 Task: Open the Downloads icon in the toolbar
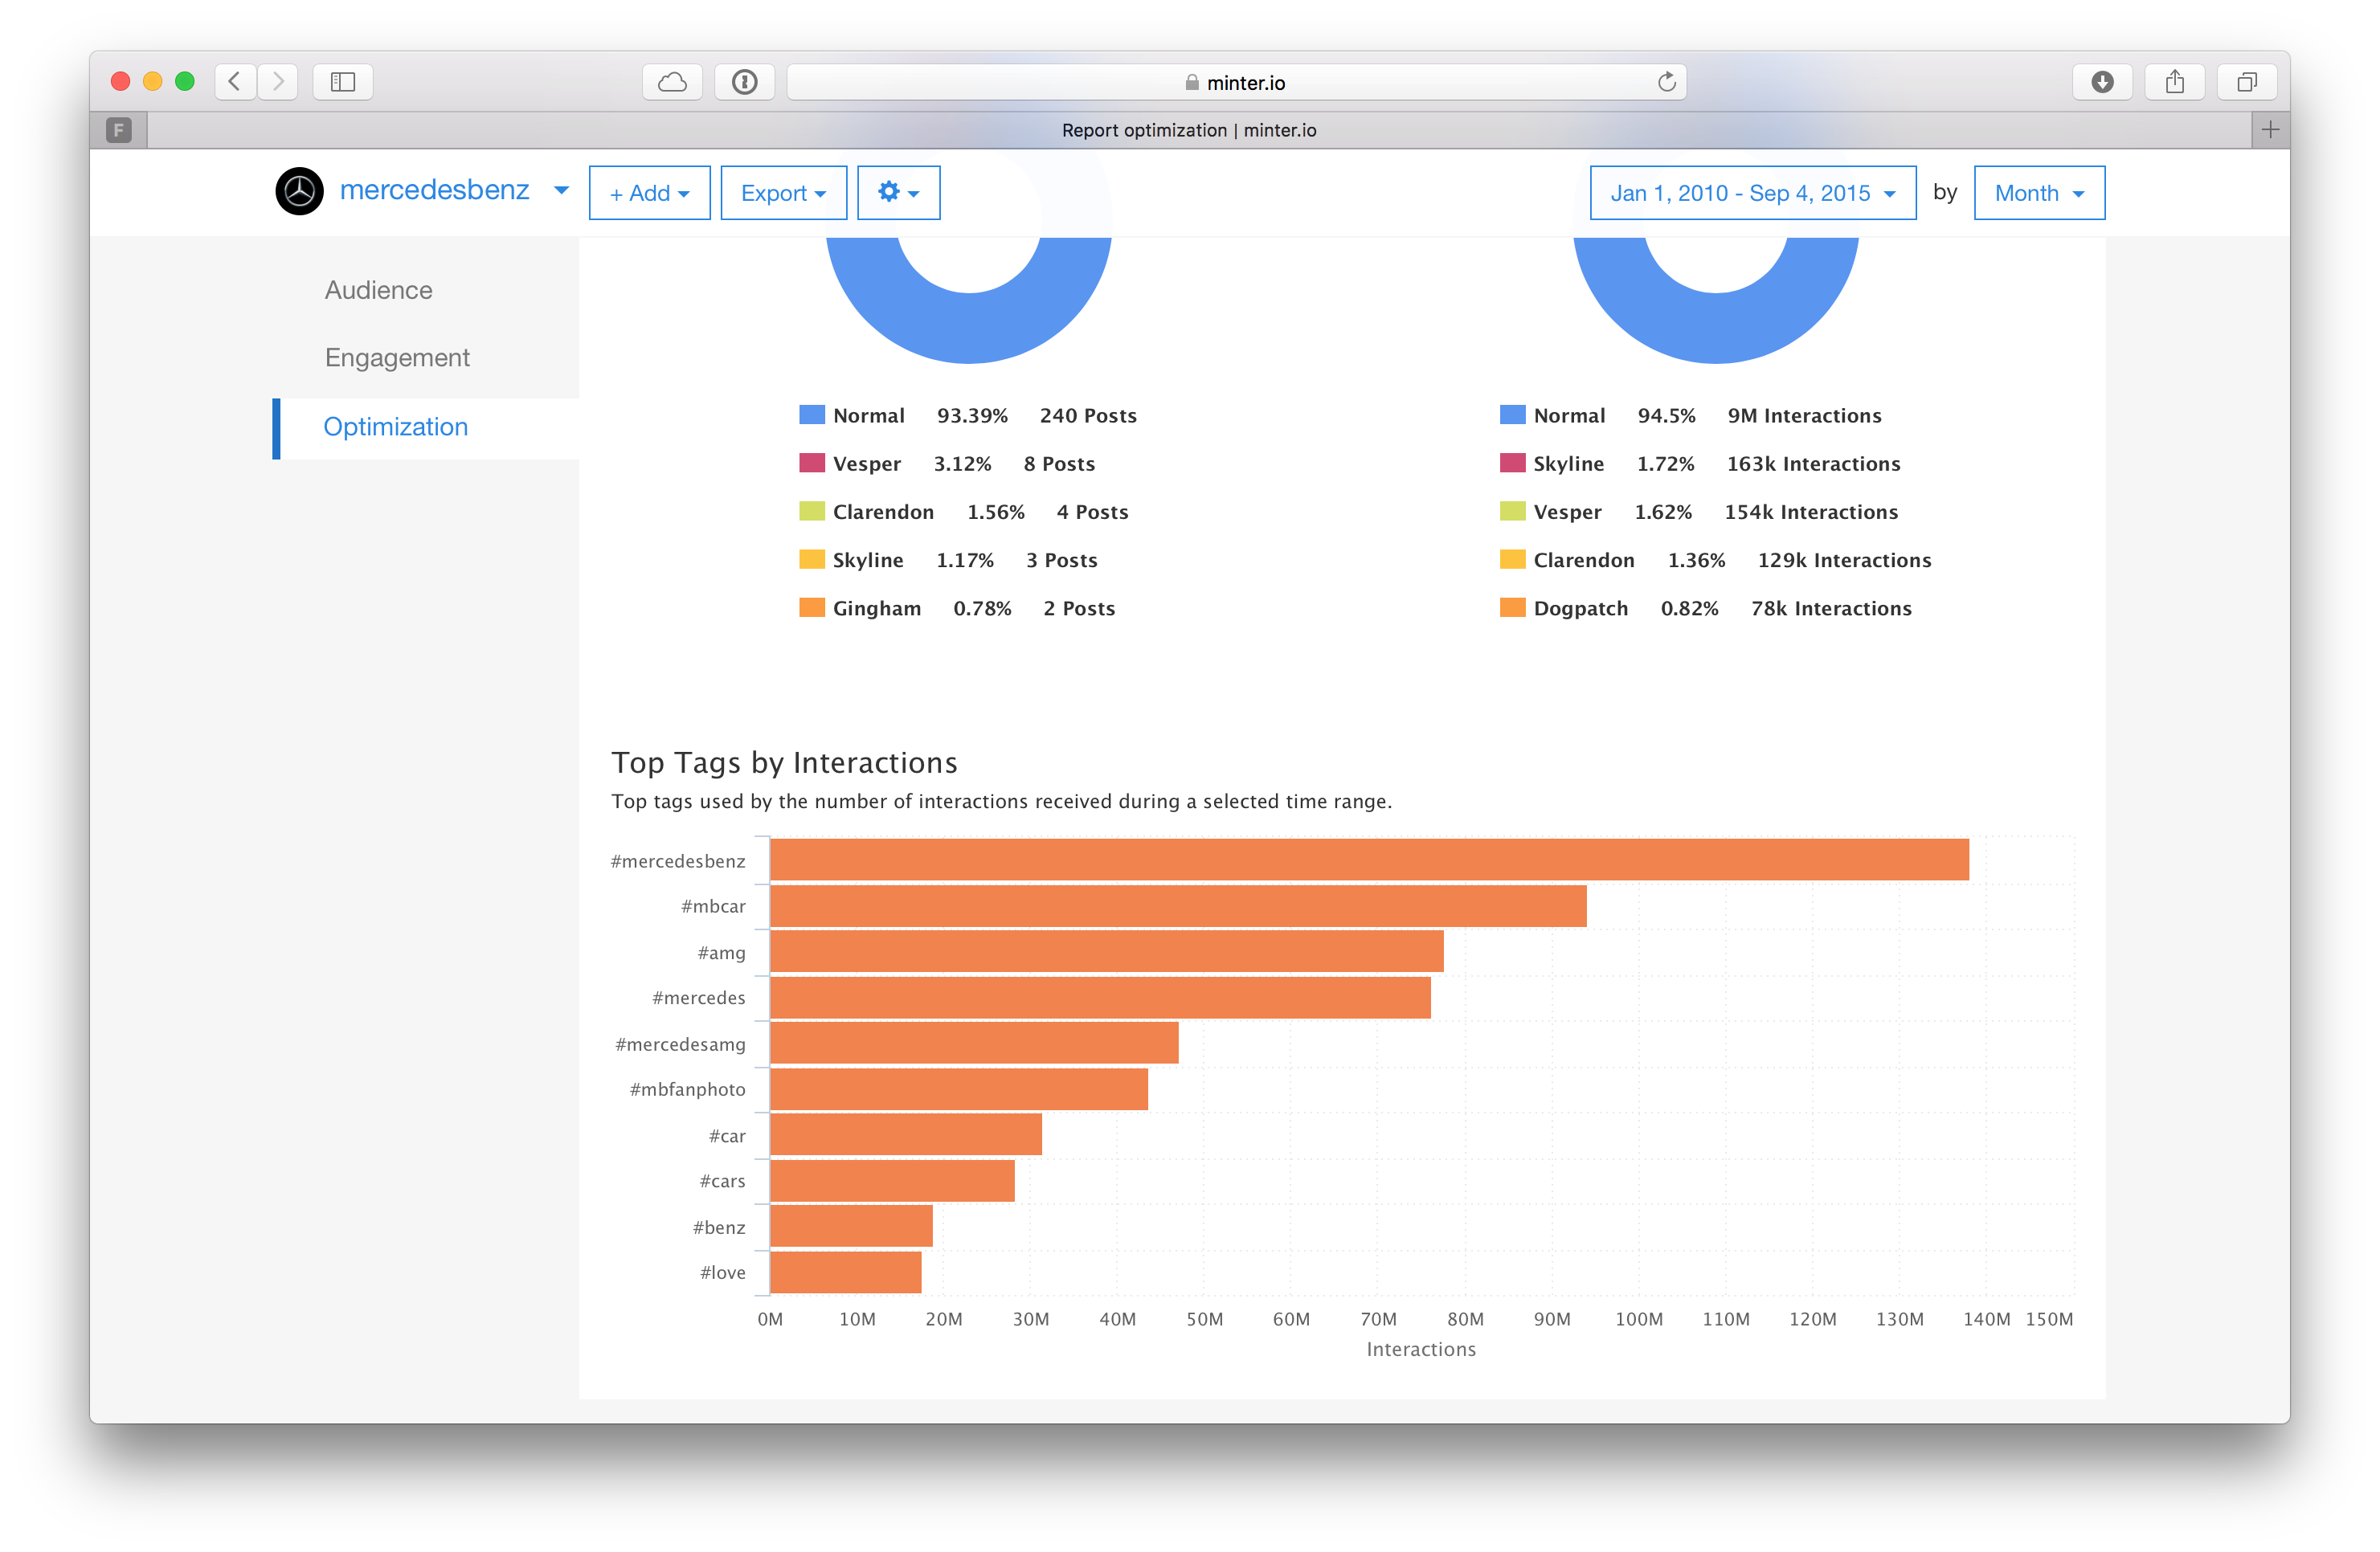click(x=2102, y=82)
